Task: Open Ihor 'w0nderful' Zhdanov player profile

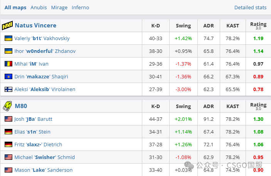Action: 45,51
